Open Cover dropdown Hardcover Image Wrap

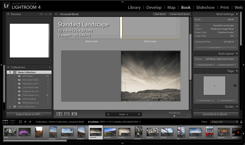[223, 29]
